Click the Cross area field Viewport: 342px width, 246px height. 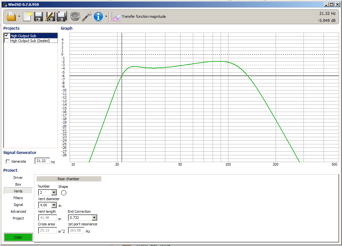(x=48, y=230)
